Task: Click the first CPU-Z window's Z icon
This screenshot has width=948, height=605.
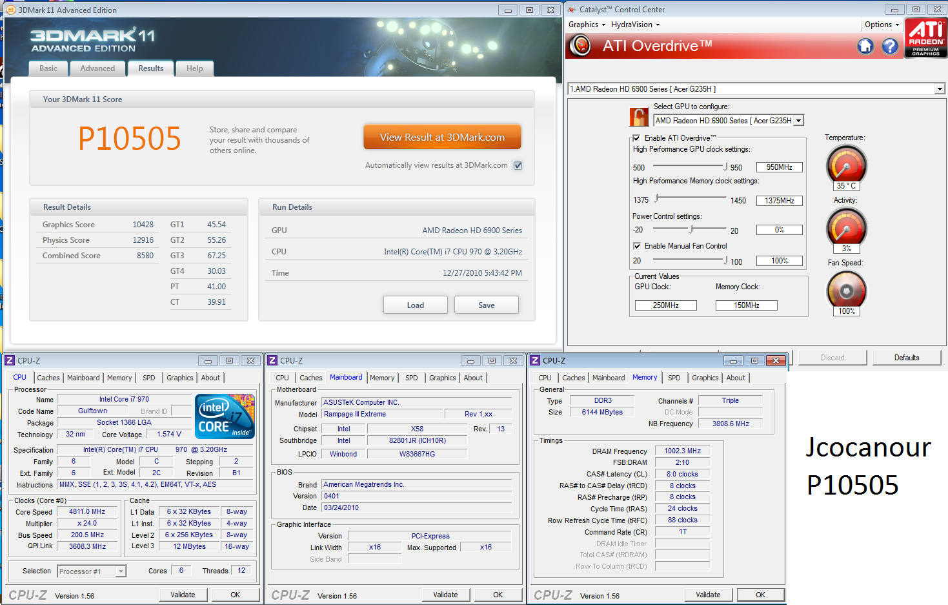Action: click(10, 360)
